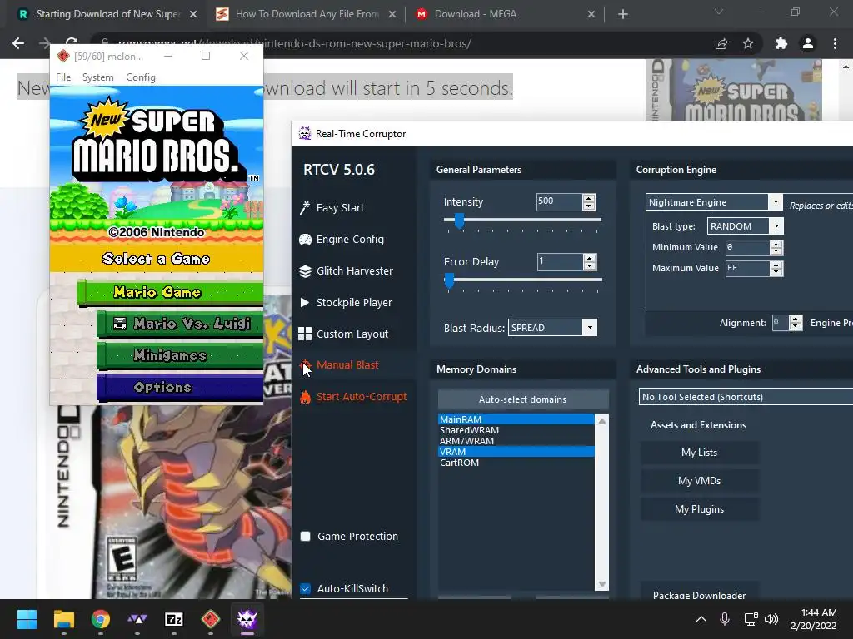Screen dimensions: 853x639
Task: Open the Advanced Tools selection dropdown
Action: pos(746,397)
